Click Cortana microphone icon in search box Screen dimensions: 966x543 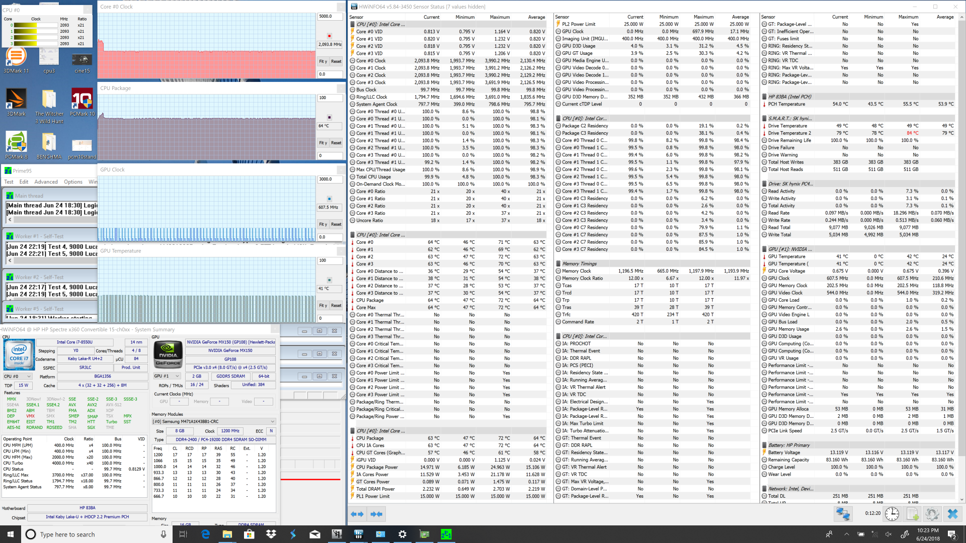click(164, 534)
